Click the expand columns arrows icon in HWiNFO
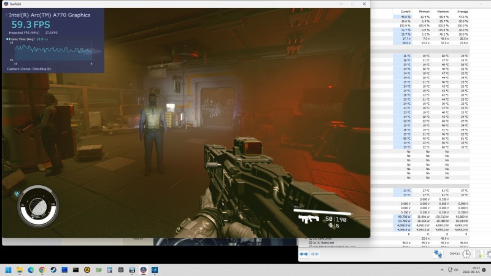Image resolution: width=491 pixels, height=276 pixels. [304, 254]
